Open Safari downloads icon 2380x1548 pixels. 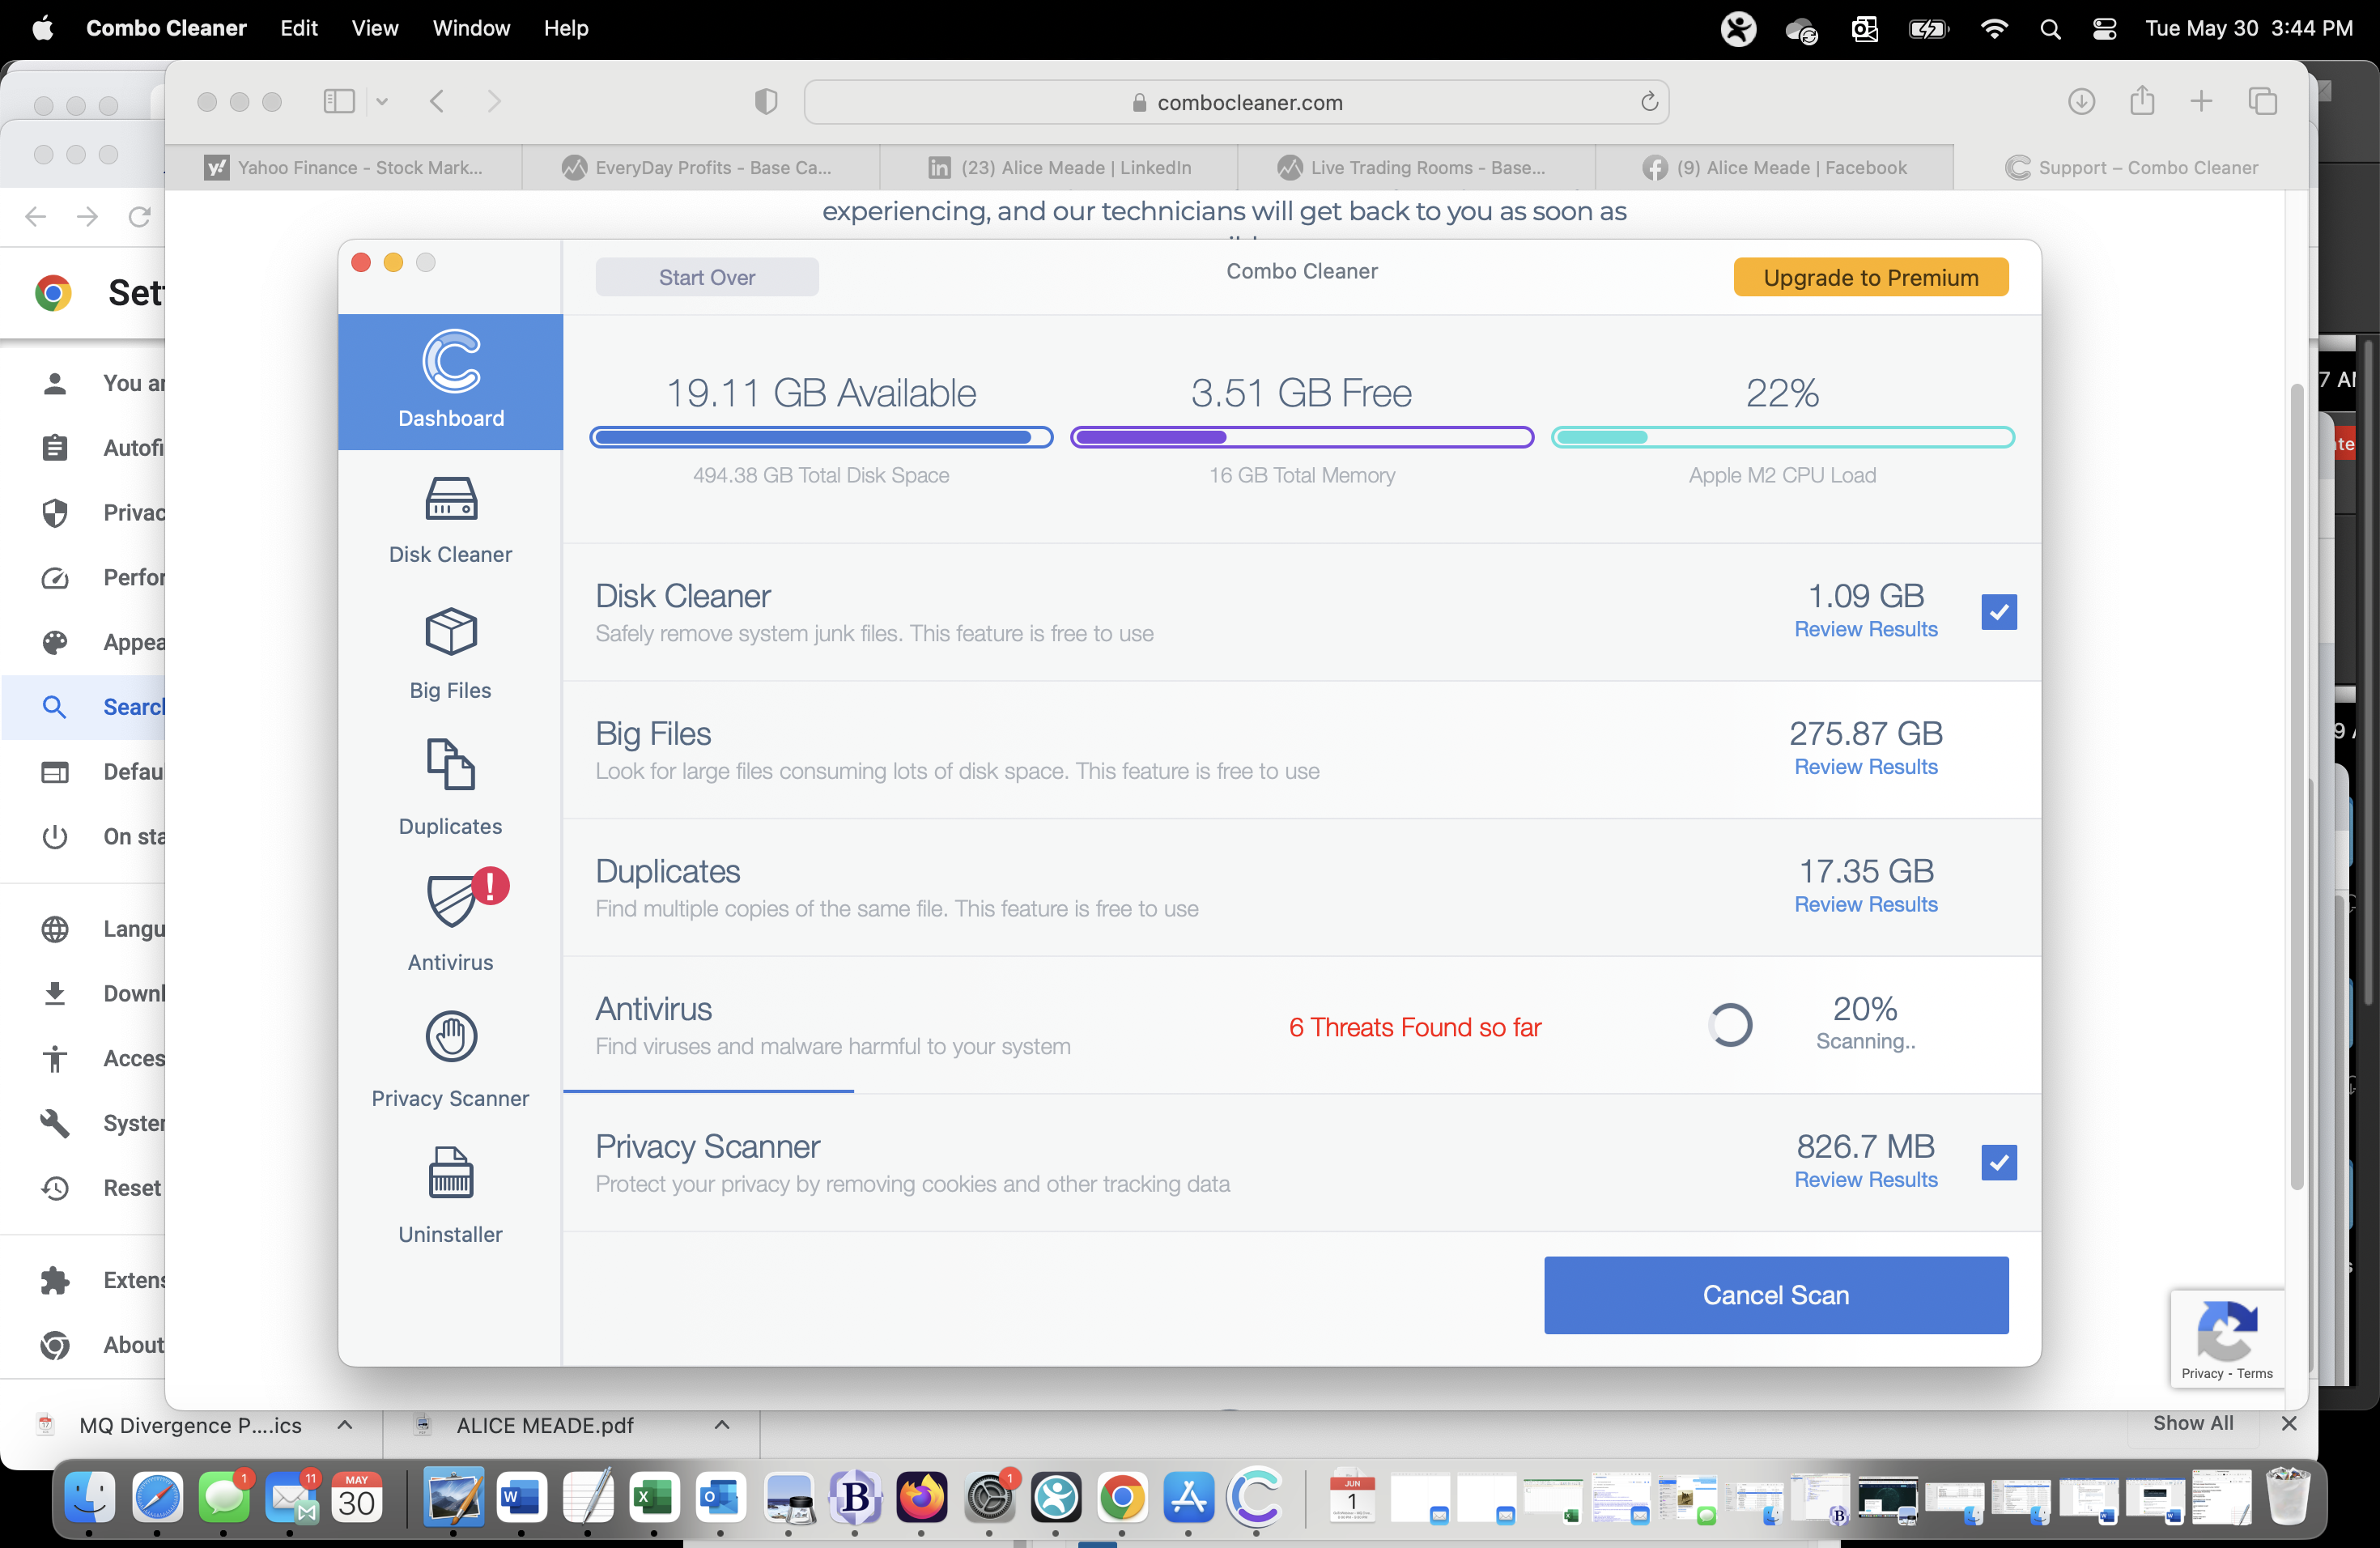(x=2081, y=101)
